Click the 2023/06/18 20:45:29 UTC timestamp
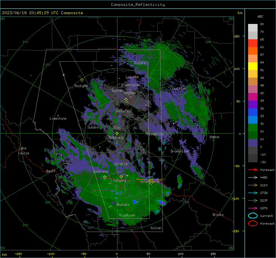Viewport: 276px width, 258px height. 42,13
